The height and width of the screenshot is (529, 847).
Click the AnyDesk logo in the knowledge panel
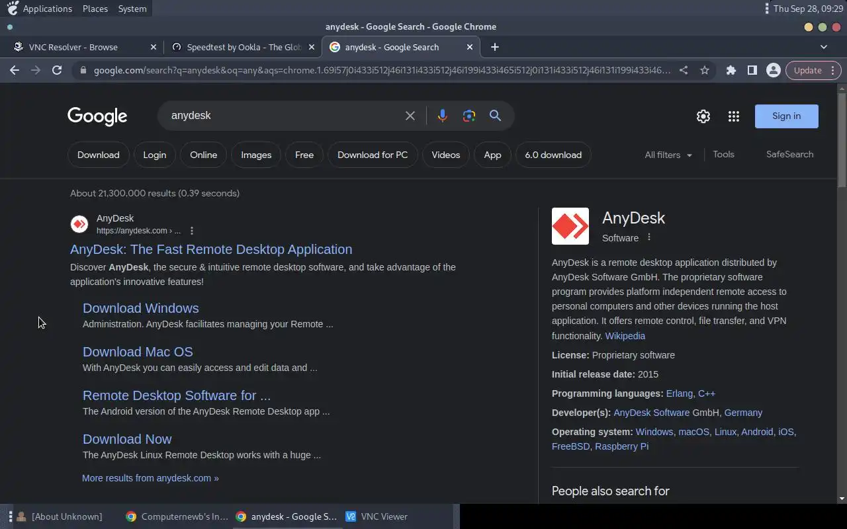570,226
